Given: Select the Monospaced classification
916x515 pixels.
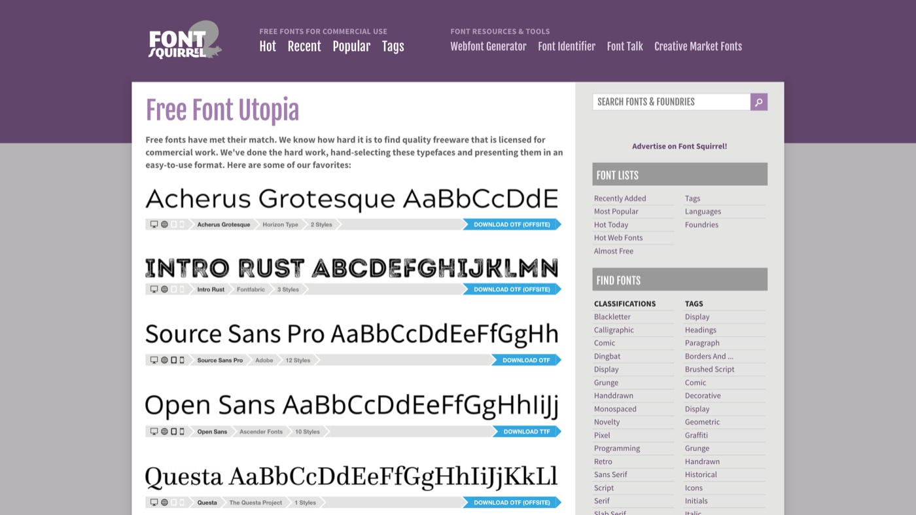Looking at the screenshot, I should pyautogui.click(x=615, y=409).
